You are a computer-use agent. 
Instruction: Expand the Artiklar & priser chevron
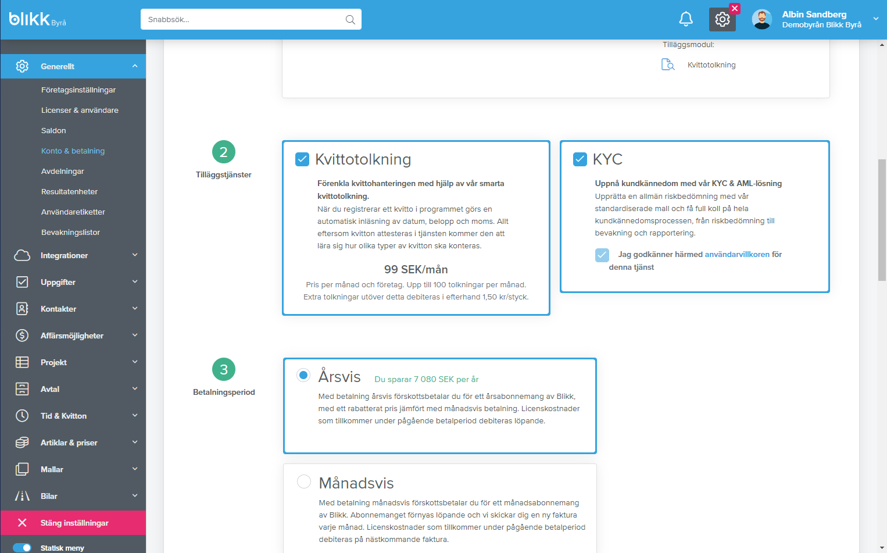[x=135, y=443]
